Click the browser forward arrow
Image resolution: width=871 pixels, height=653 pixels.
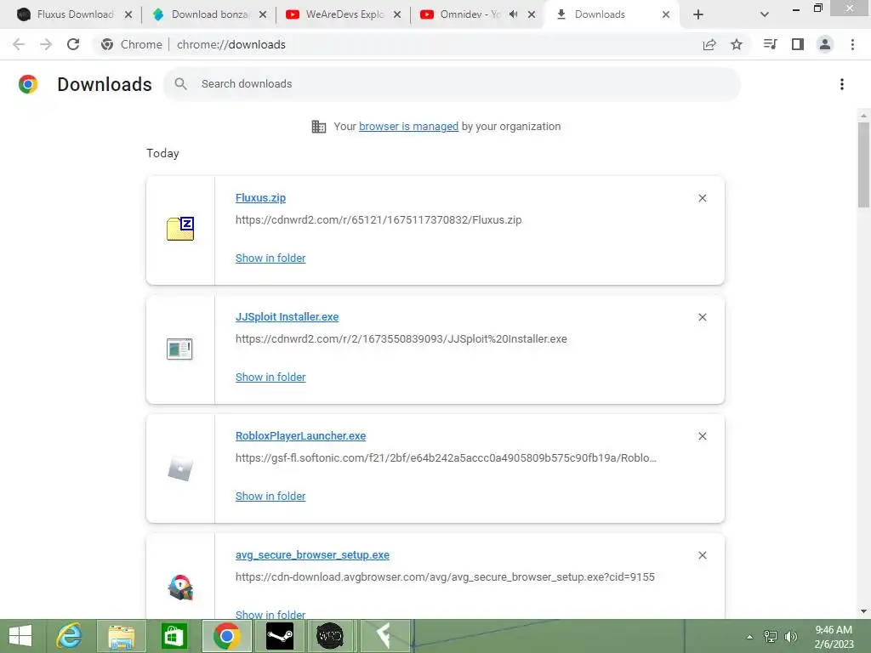point(46,44)
